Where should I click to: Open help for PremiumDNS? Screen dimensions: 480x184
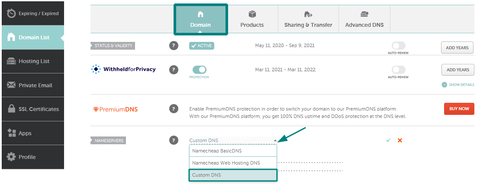pyautogui.click(x=174, y=108)
